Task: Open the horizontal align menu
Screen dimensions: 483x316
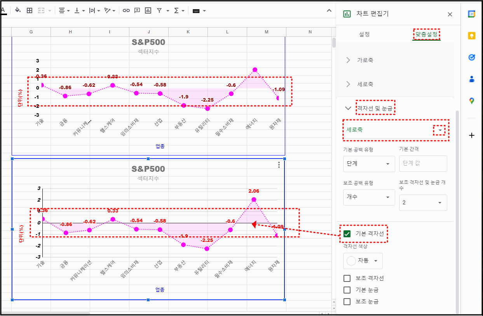Action: 64,10
